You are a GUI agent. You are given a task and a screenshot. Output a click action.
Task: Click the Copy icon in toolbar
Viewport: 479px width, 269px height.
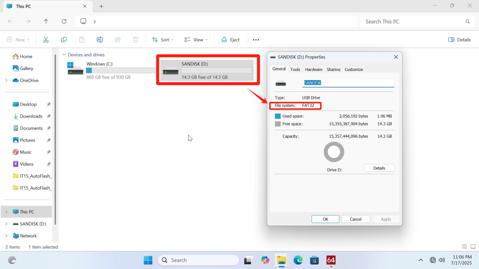pyautogui.click(x=64, y=40)
